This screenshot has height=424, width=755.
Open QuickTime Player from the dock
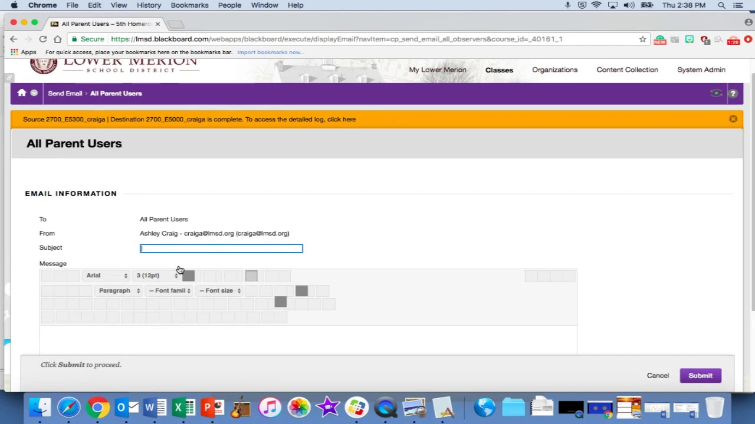point(385,408)
